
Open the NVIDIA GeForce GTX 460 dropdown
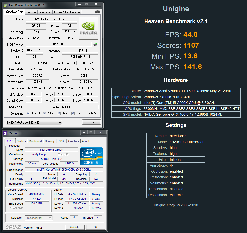pyautogui.click(x=34, y=122)
